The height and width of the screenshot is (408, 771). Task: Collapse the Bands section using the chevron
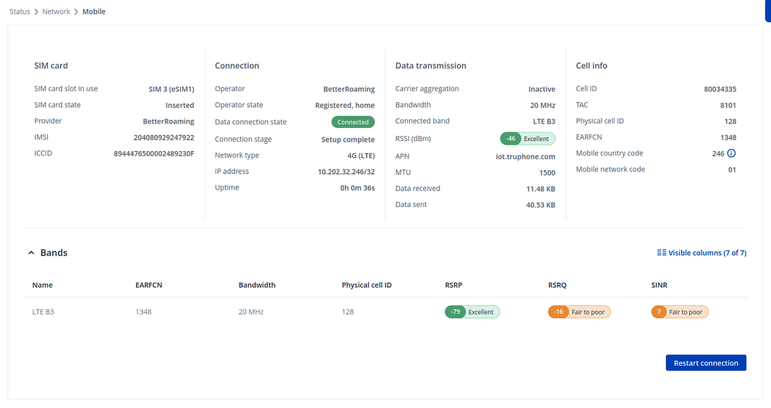31,253
